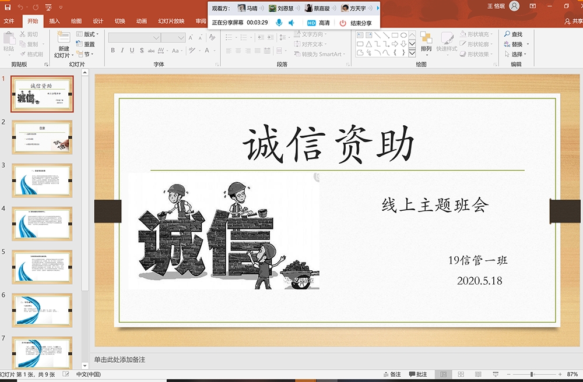The width and height of the screenshot is (583, 382).
Task: Click the Replace (替换) button
Action: click(517, 44)
